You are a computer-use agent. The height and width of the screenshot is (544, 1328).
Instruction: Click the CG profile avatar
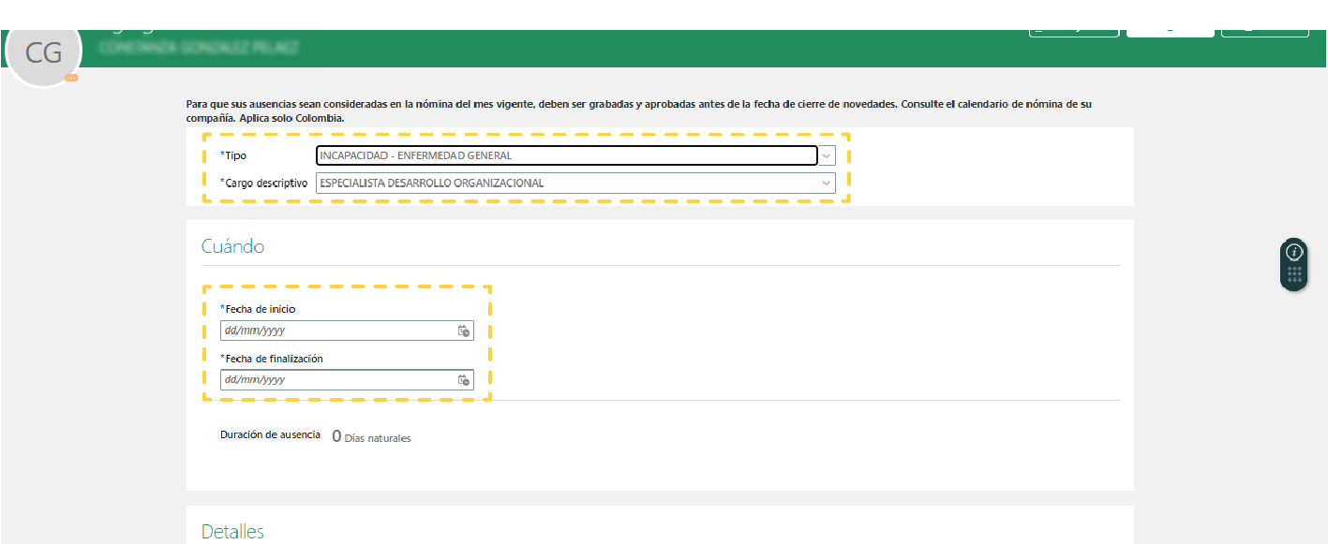(x=43, y=54)
